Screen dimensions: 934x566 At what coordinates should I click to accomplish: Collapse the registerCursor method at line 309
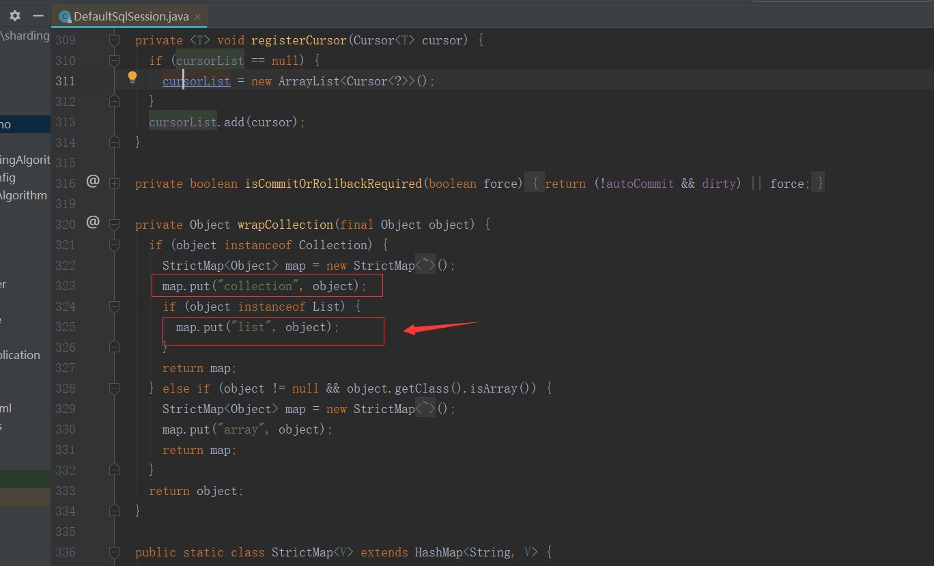[x=114, y=40]
